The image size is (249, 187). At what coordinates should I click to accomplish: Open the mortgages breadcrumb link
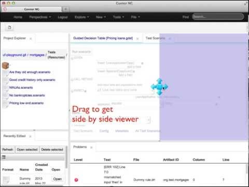click(x=37, y=55)
